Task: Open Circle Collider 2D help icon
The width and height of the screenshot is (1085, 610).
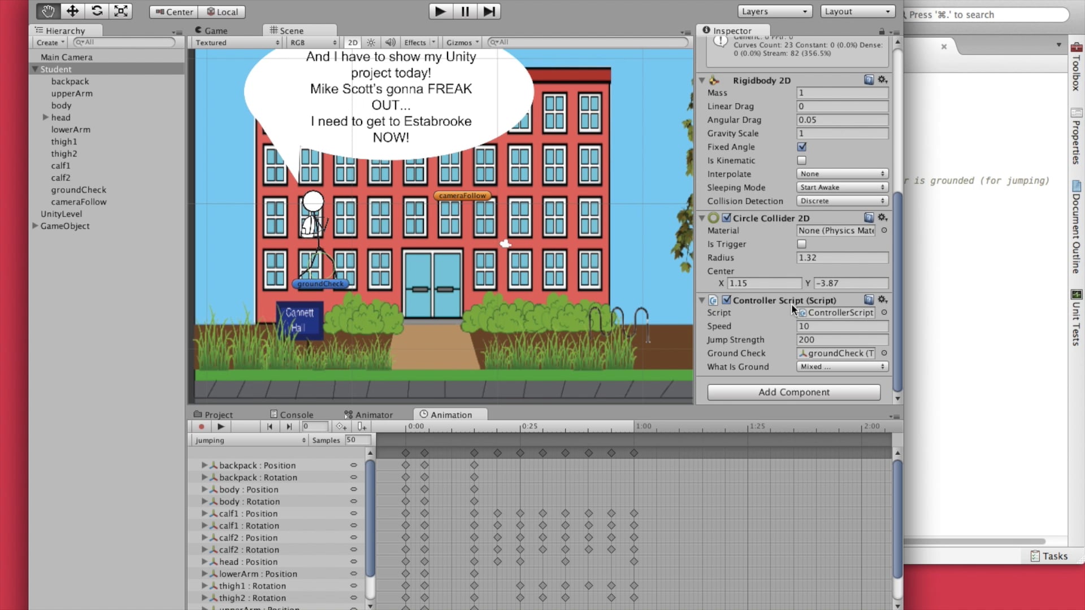Action: (x=869, y=217)
